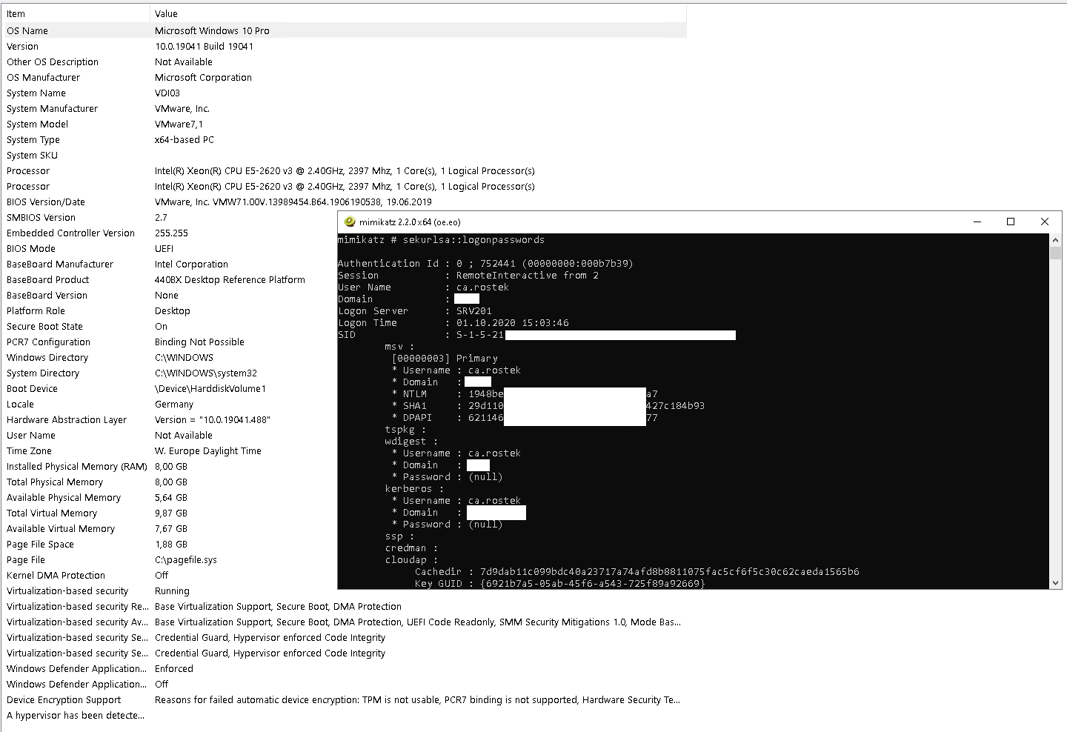Click the Cachedir line in cloudap section
Viewport: 1067px width, 732px height.
[637, 571]
